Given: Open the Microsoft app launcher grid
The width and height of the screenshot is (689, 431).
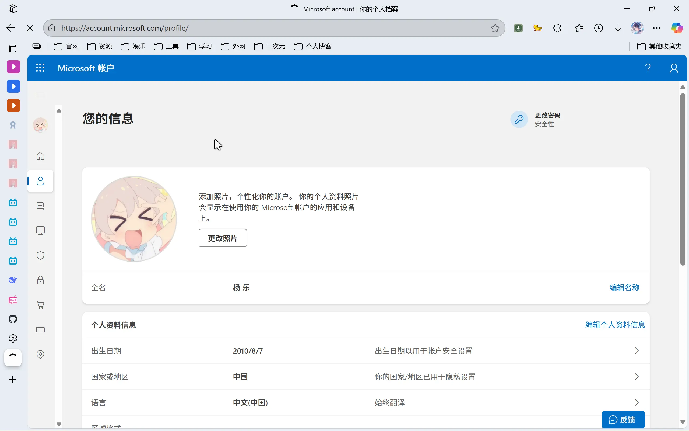Looking at the screenshot, I should point(40,68).
